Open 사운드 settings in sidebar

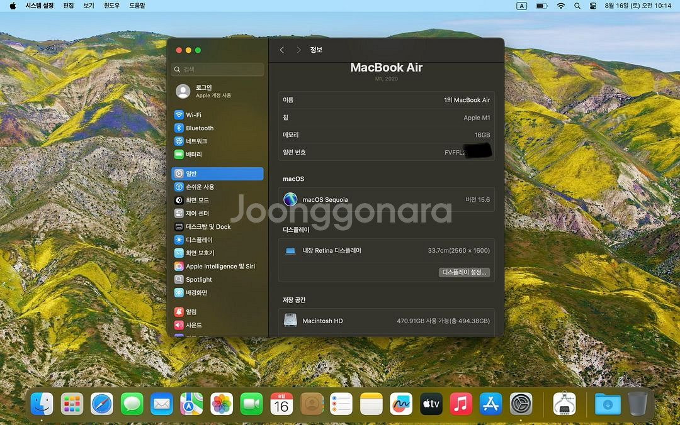217,325
